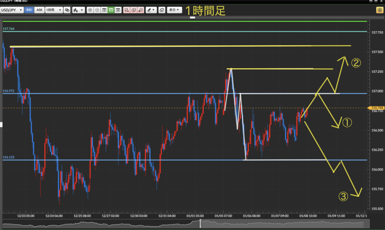
Task: Zoom out with the minus icon
Action: (x=97, y=10)
